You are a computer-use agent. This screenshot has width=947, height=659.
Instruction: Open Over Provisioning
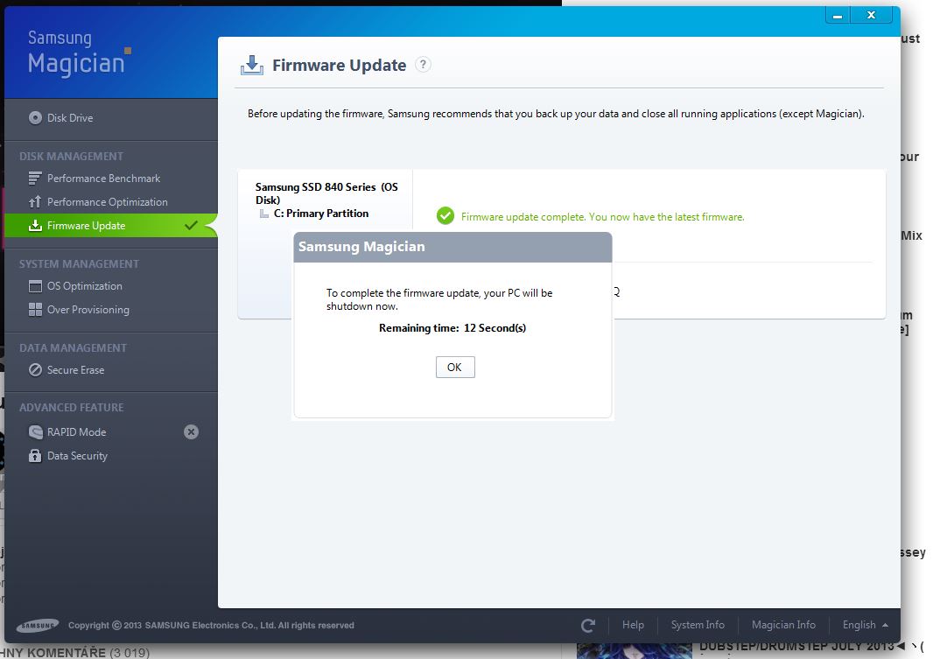[x=88, y=309]
